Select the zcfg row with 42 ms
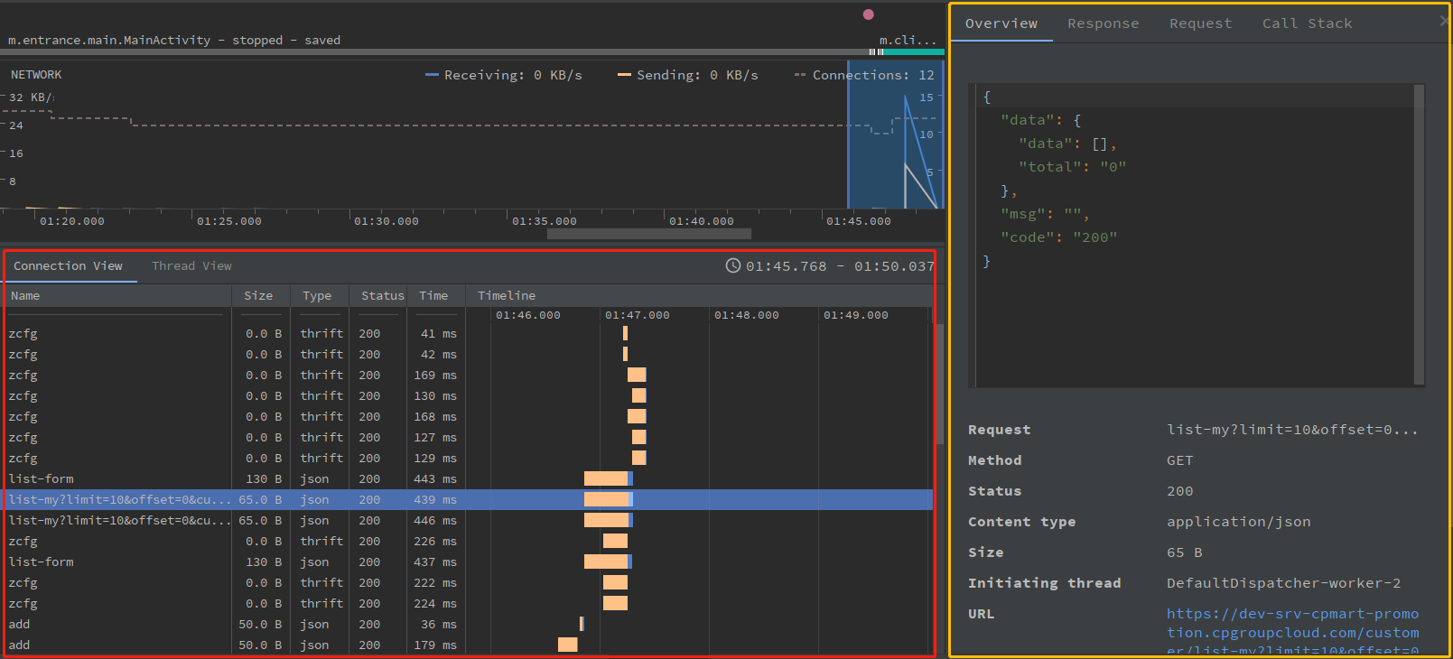Screen dimensions: 1453x659 (x=468, y=354)
